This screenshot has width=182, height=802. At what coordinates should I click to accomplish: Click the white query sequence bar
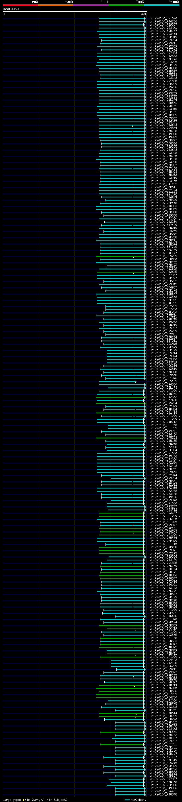(75, 11)
